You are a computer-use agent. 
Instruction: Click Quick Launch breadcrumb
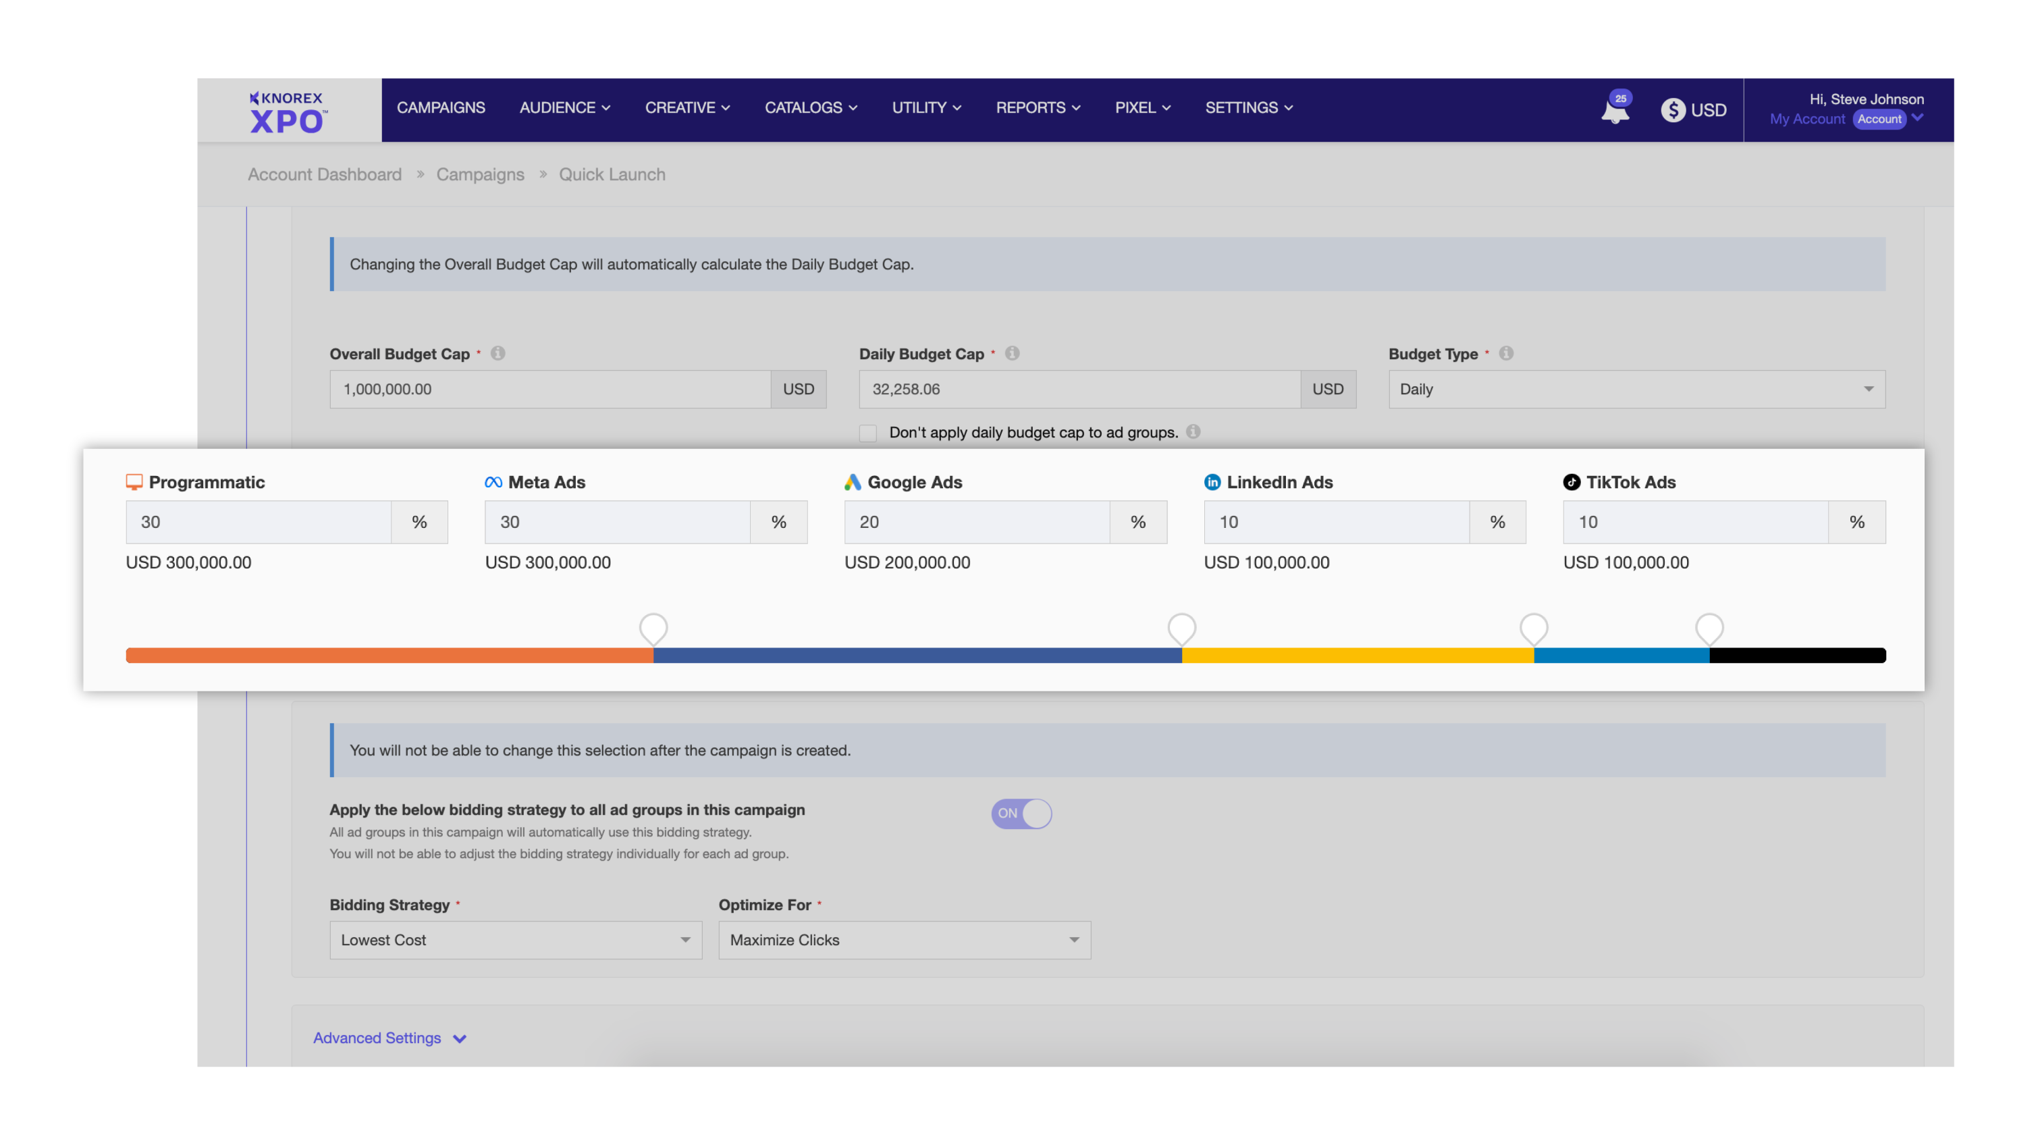point(612,174)
